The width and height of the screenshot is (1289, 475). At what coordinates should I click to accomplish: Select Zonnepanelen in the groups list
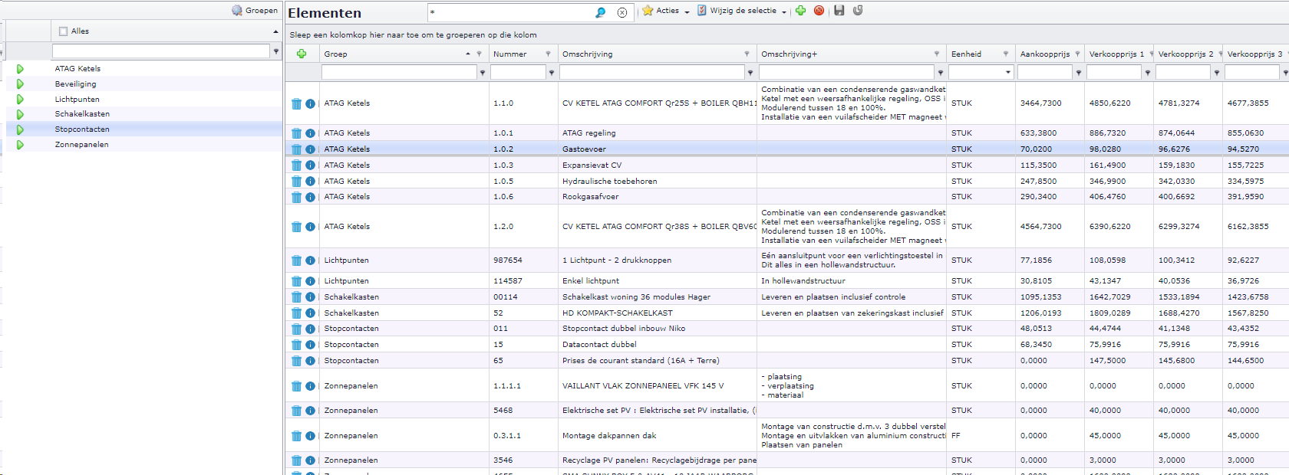point(81,145)
